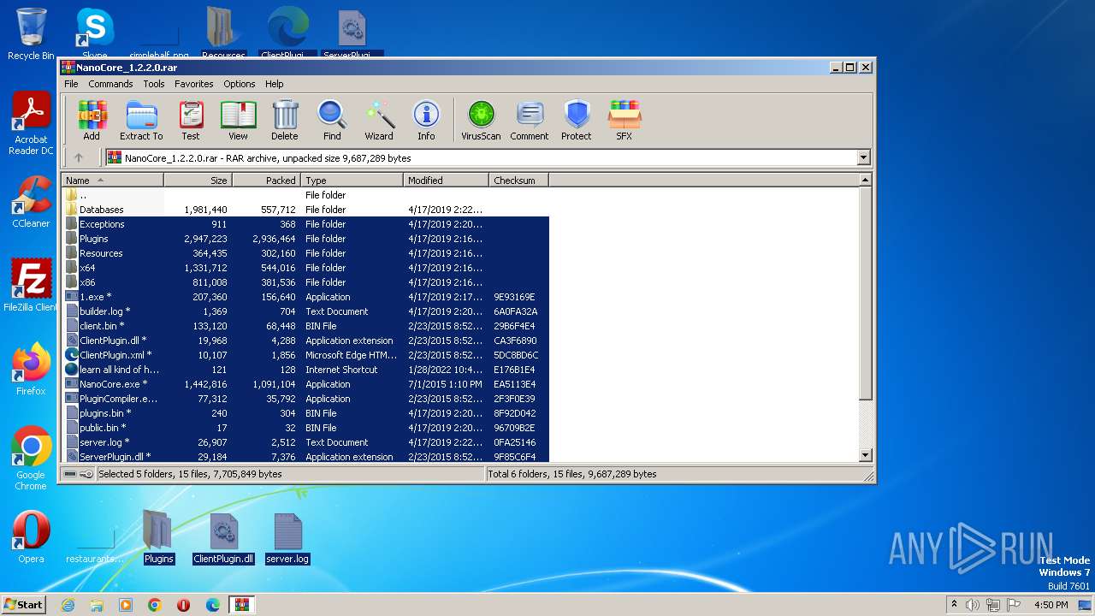
Task: Go up one folder level arrow
Action: (x=79, y=157)
